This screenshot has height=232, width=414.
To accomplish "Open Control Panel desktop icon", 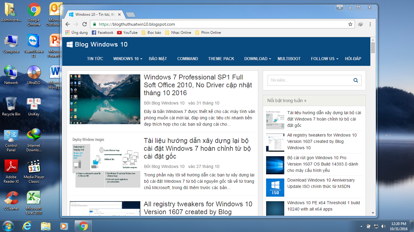I will click(x=11, y=140).
